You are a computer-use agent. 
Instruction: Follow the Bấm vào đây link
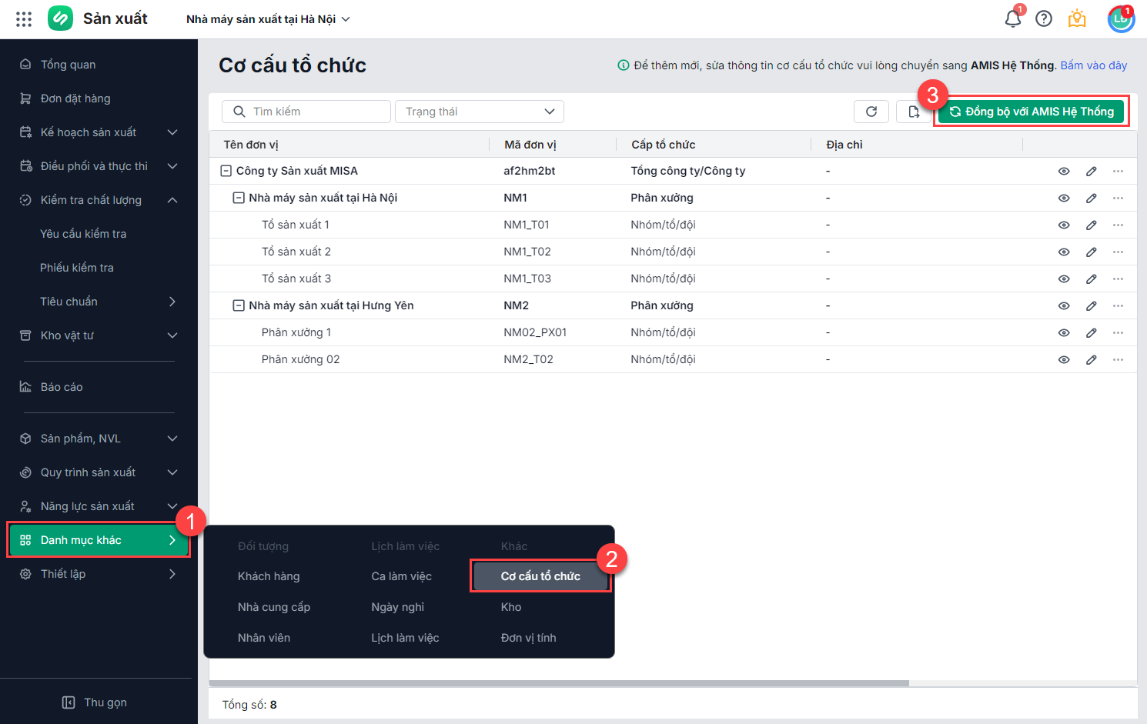click(1094, 65)
